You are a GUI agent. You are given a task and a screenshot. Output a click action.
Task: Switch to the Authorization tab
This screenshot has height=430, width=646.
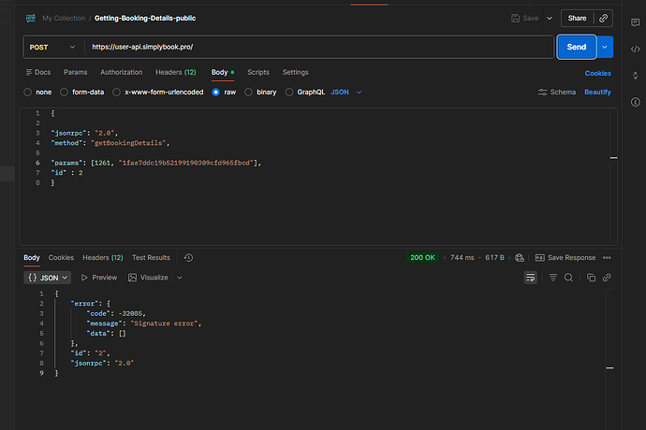pyautogui.click(x=121, y=72)
